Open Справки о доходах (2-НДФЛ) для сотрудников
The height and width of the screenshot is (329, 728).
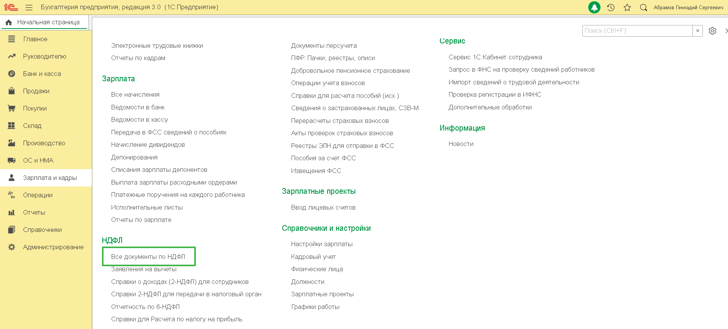pyautogui.click(x=180, y=282)
